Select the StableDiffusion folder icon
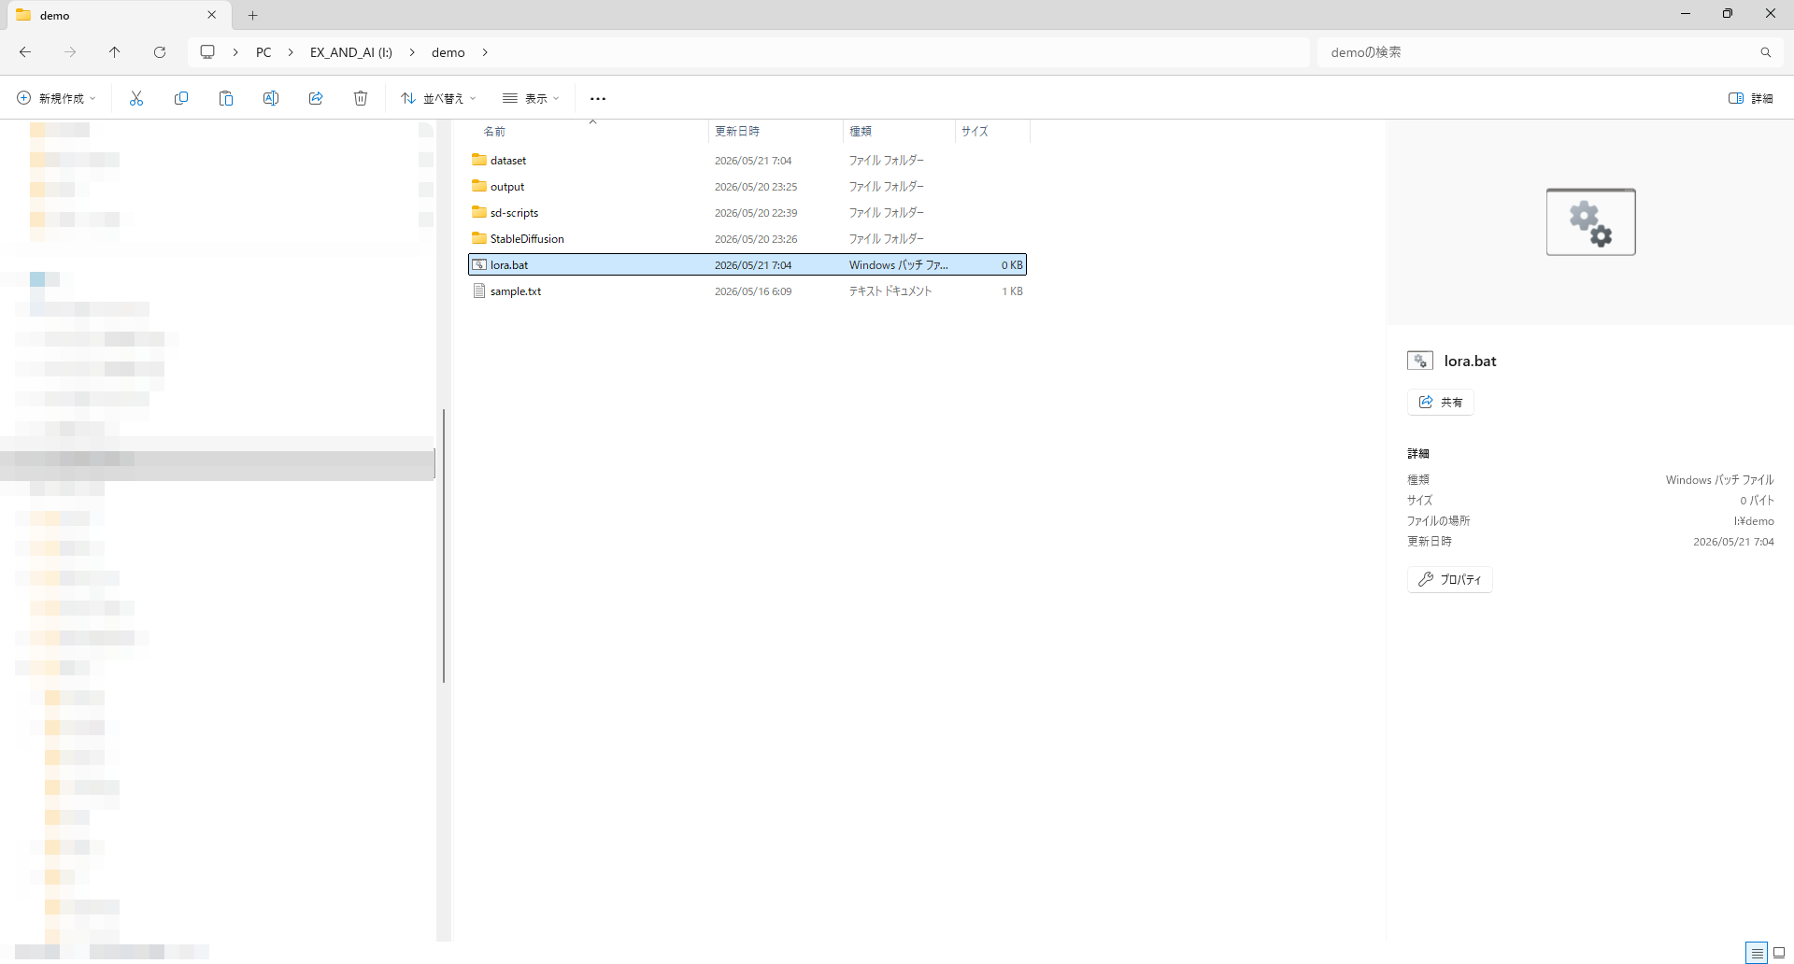 (479, 238)
